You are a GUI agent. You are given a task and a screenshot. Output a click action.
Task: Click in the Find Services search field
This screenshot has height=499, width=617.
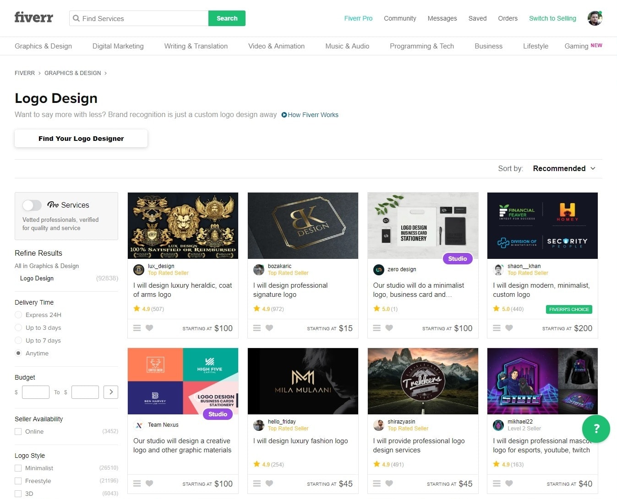click(139, 18)
